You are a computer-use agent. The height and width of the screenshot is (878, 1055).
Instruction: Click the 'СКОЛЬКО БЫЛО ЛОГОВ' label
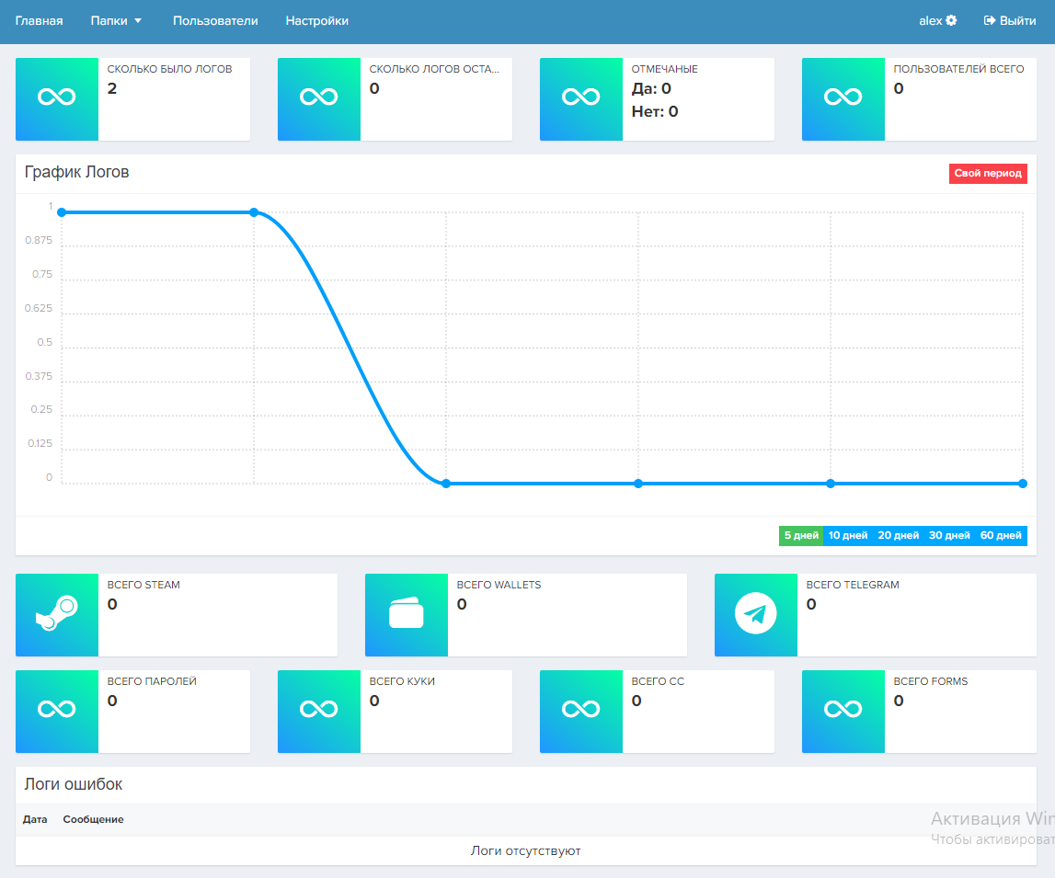tap(169, 69)
